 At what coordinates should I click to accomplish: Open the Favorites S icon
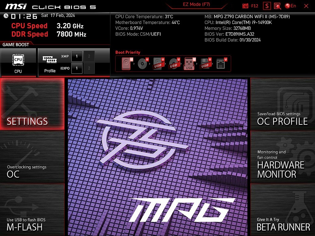pyautogui.click(x=267, y=6)
